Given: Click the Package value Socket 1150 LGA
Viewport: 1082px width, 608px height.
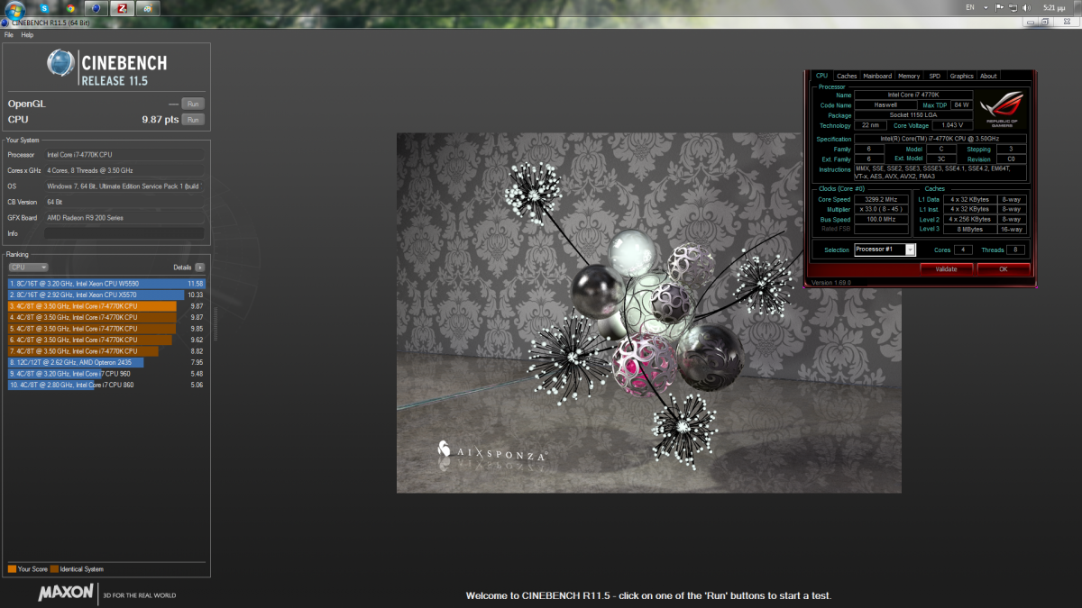Looking at the screenshot, I should point(913,115).
